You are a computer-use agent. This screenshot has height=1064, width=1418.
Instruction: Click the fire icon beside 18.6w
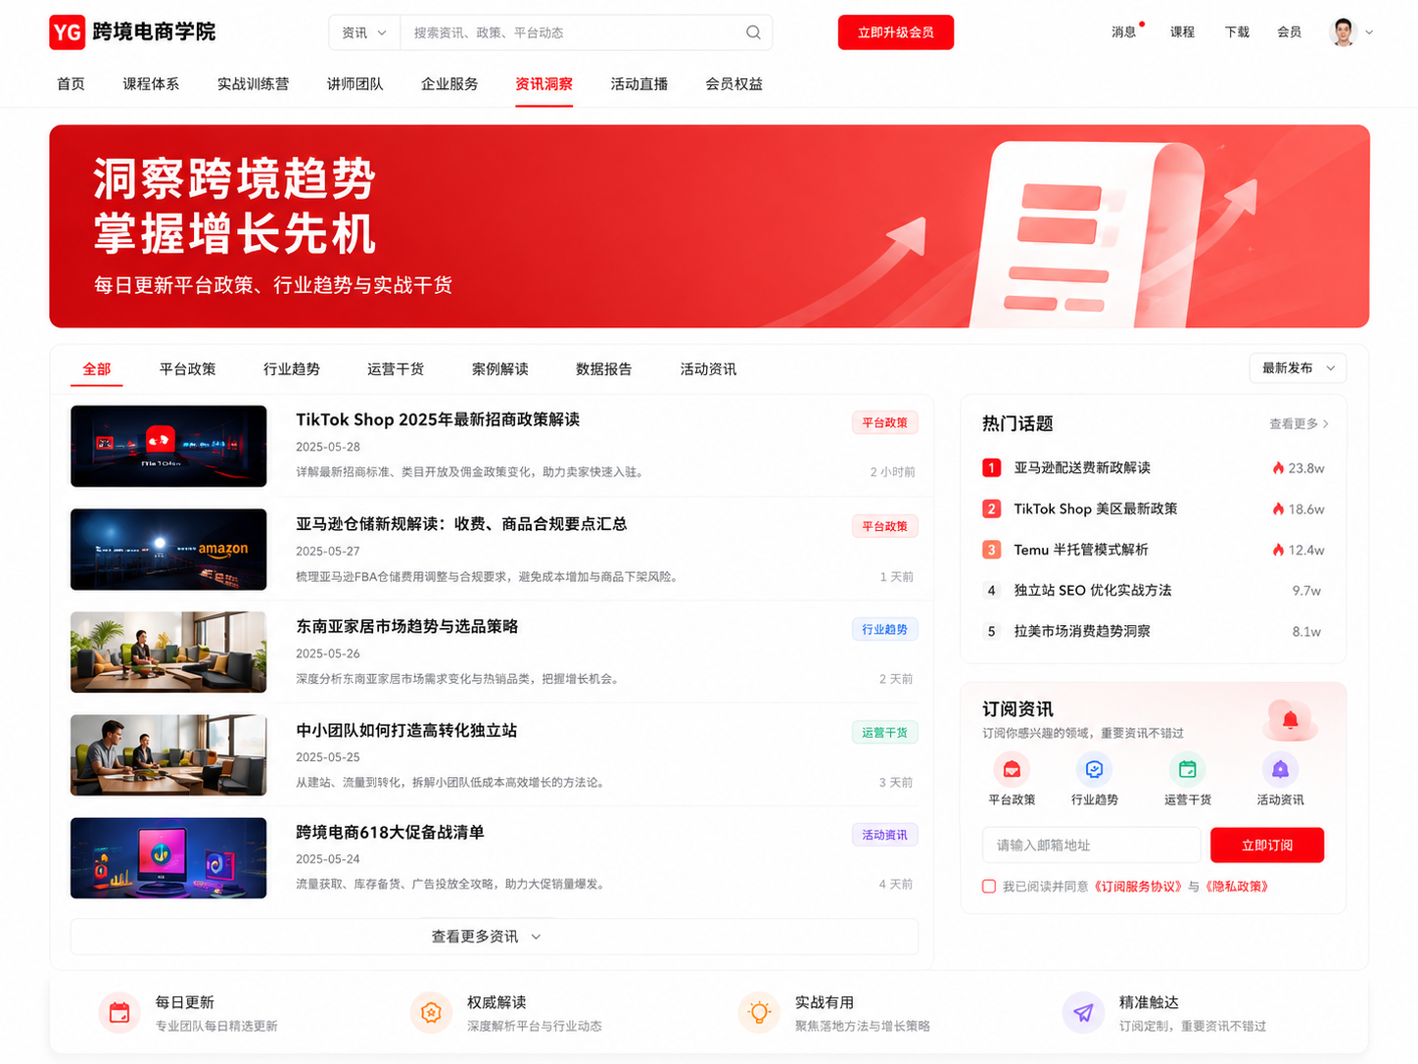coord(1278,509)
